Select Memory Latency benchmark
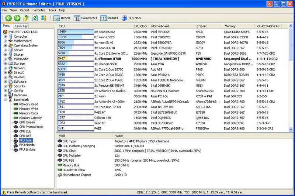The height and width of the screenshot is (196, 295). pos(30,118)
